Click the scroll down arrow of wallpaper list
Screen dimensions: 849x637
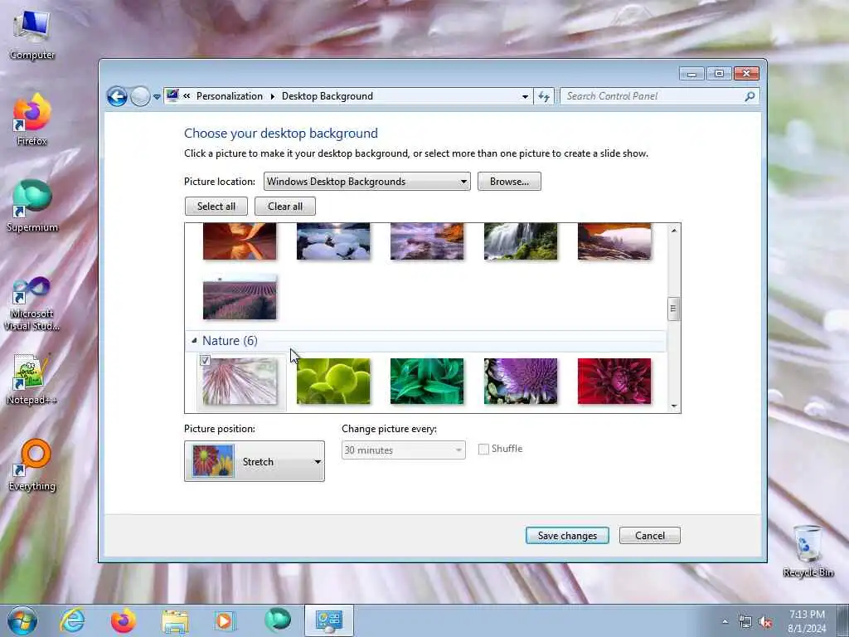click(x=673, y=406)
